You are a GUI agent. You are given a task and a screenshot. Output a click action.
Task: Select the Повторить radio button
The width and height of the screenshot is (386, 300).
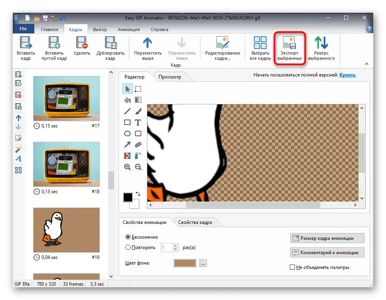(x=128, y=247)
